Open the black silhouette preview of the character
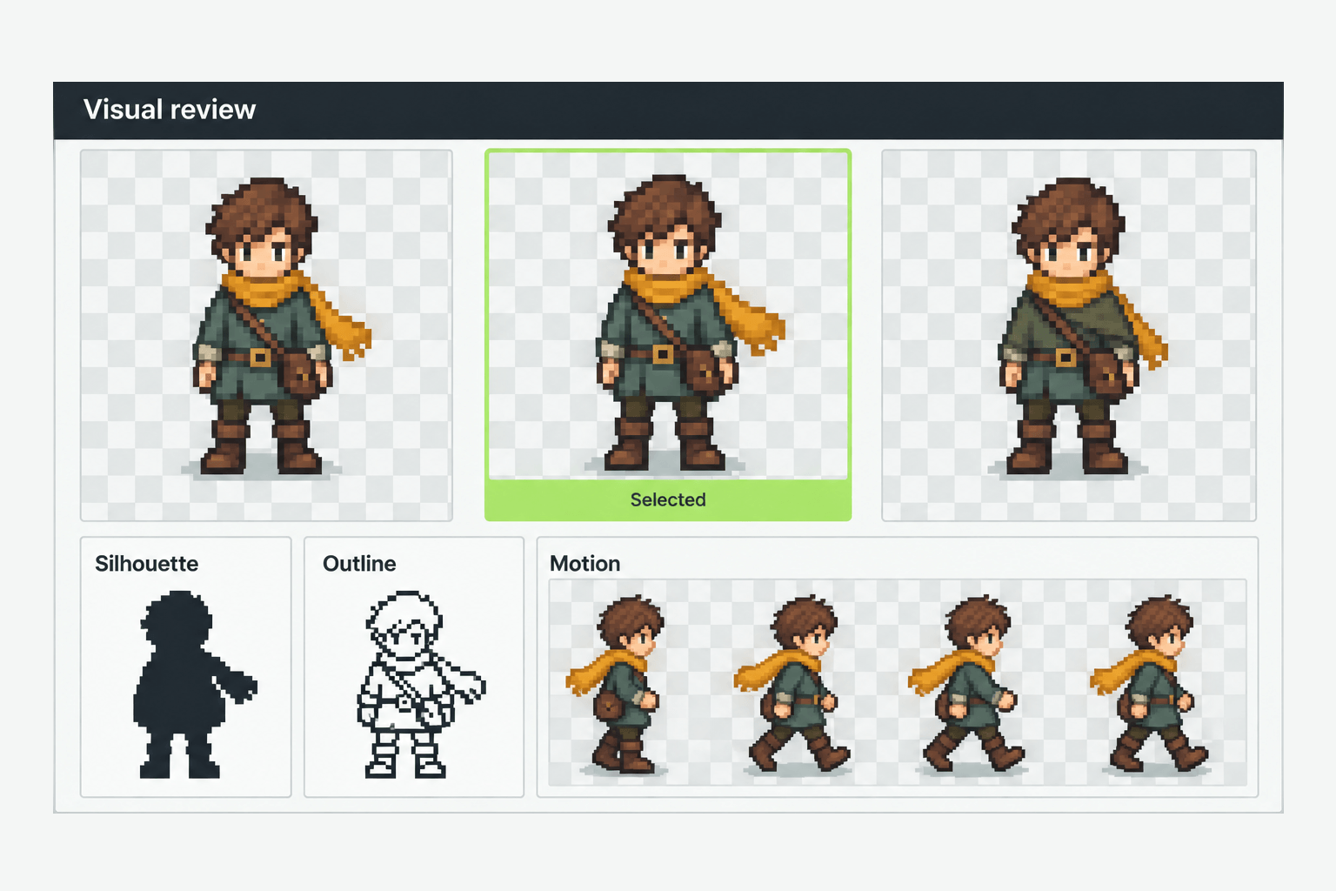The height and width of the screenshot is (891, 1336). (x=197, y=684)
